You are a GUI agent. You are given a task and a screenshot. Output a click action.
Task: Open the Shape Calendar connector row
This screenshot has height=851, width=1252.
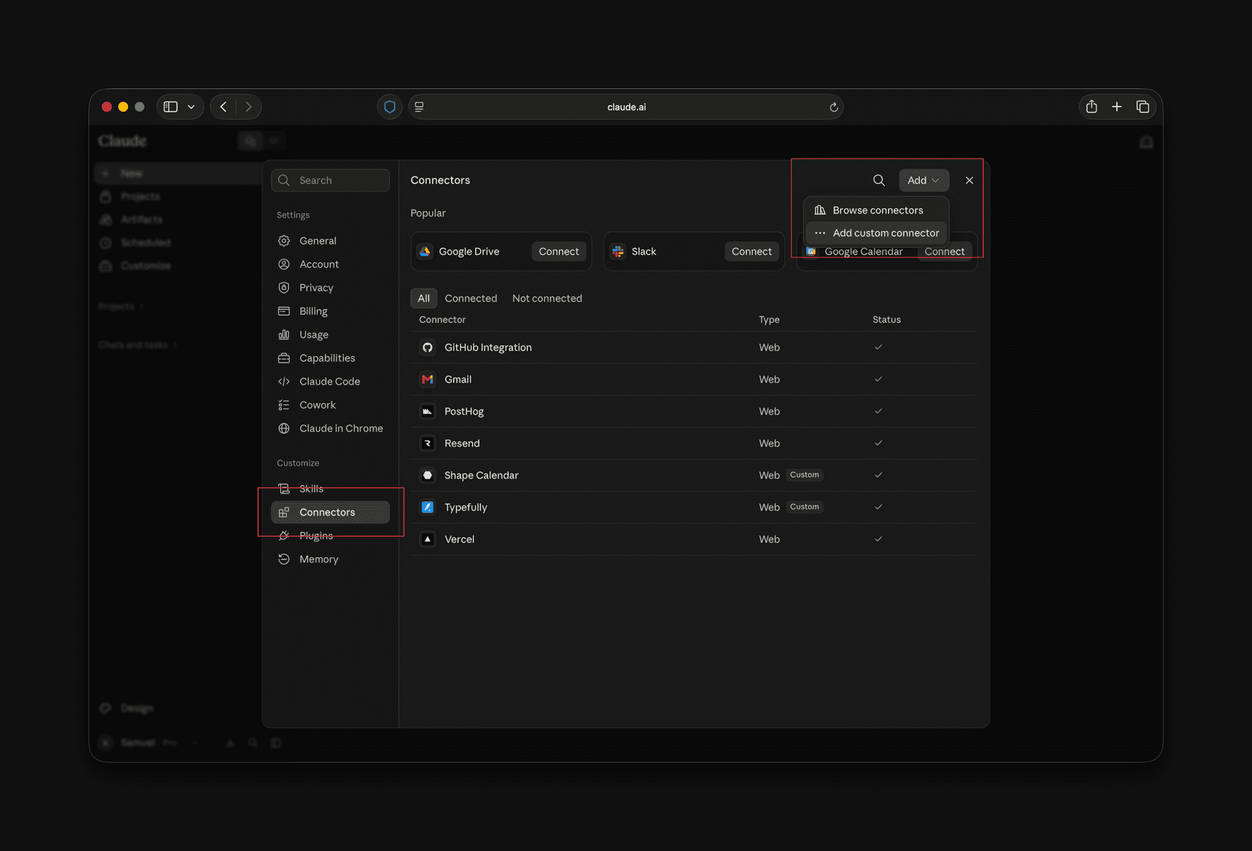[694, 475]
